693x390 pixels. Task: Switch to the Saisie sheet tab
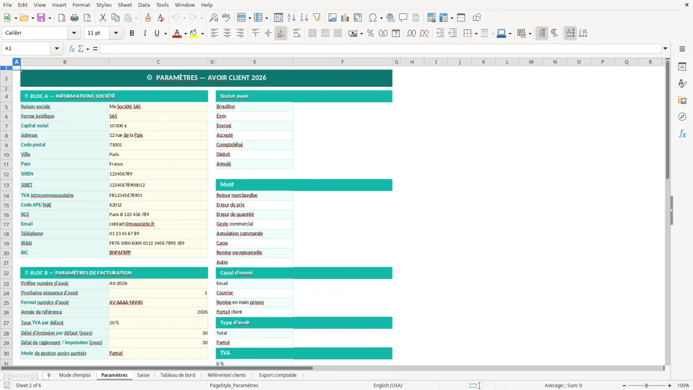pyautogui.click(x=143, y=375)
